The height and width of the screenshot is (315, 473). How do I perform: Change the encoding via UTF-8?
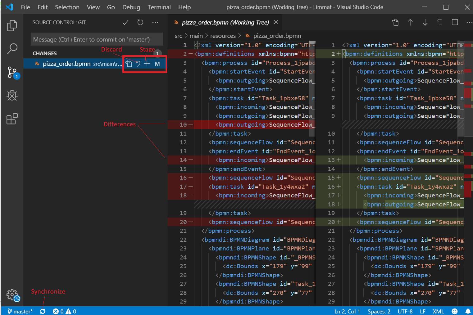[x=405, y=311]
